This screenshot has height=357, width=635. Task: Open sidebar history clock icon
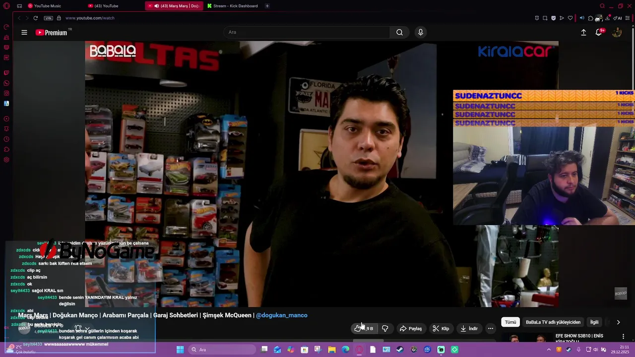click(x=6, y=139)
